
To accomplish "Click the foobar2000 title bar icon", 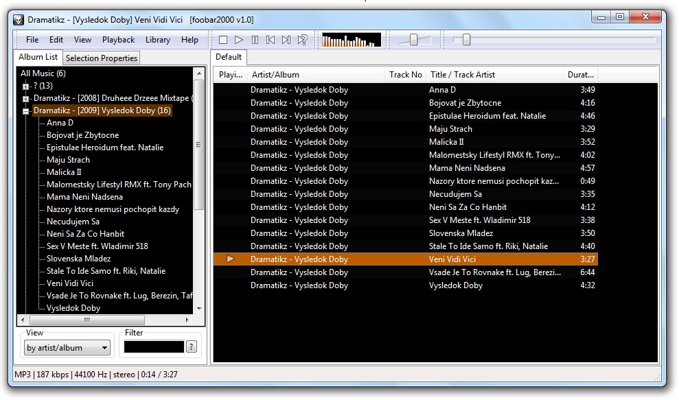I will coord(18,20).
